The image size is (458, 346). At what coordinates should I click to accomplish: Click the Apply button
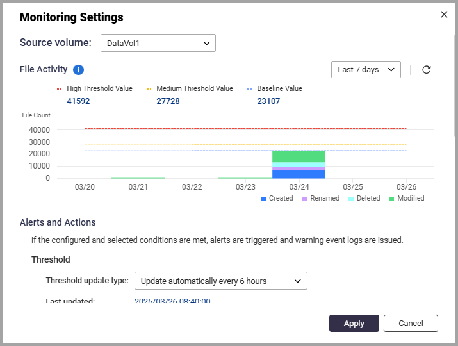click(x=354, y=324)
